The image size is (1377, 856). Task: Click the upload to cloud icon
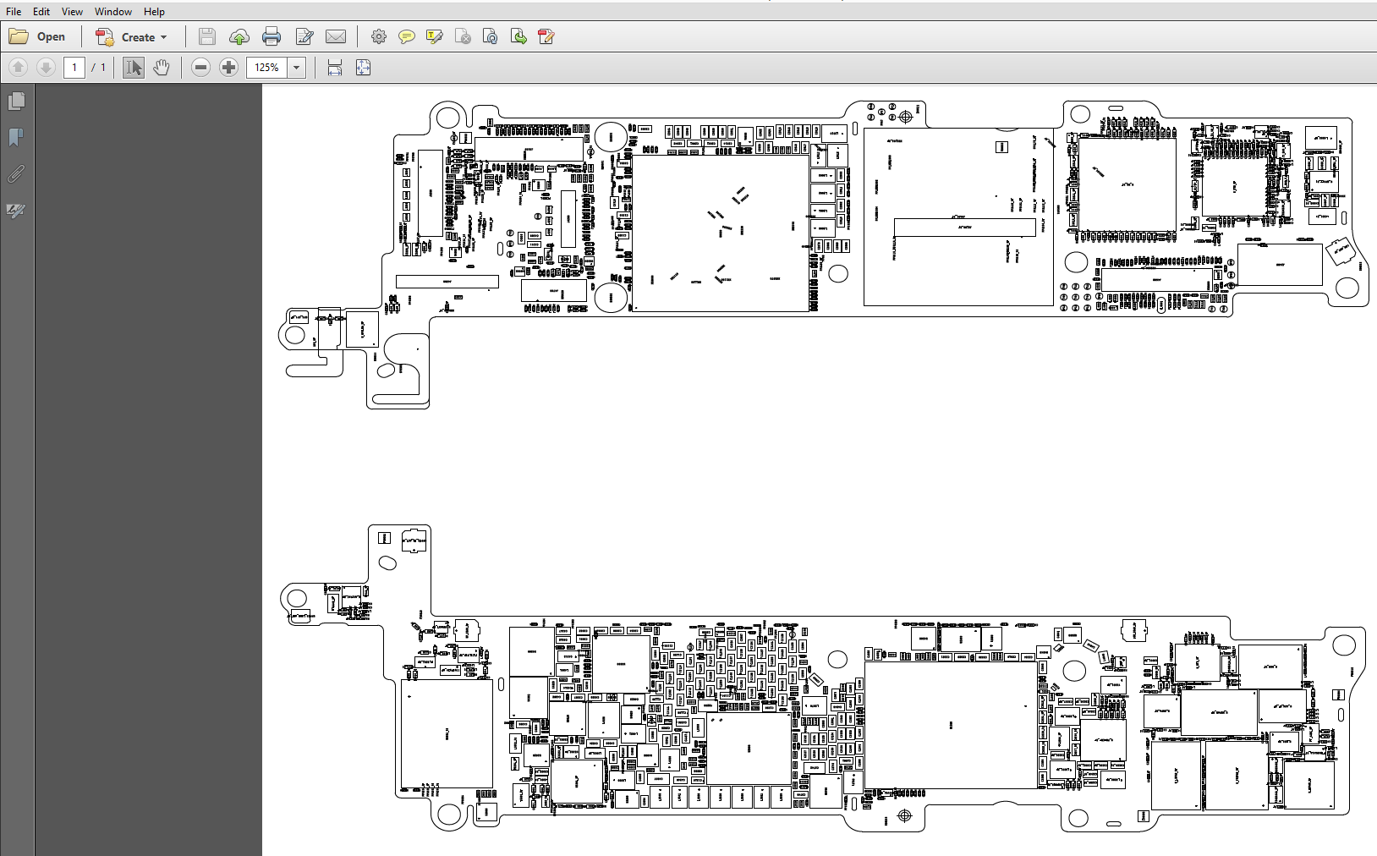click(239, 36)
